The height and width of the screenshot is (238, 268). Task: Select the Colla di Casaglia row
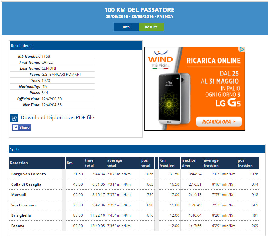(26, 184)
